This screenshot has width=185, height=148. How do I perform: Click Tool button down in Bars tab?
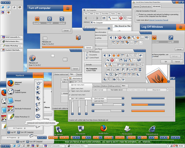[117, 90]
